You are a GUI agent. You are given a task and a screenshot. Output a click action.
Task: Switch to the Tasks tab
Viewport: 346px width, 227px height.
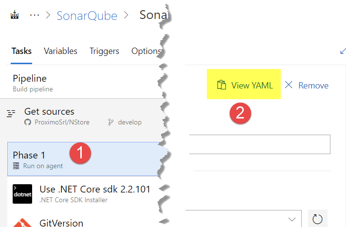(21, 51)
